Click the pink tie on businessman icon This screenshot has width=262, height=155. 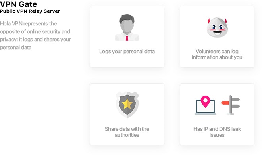coord(127,38)
